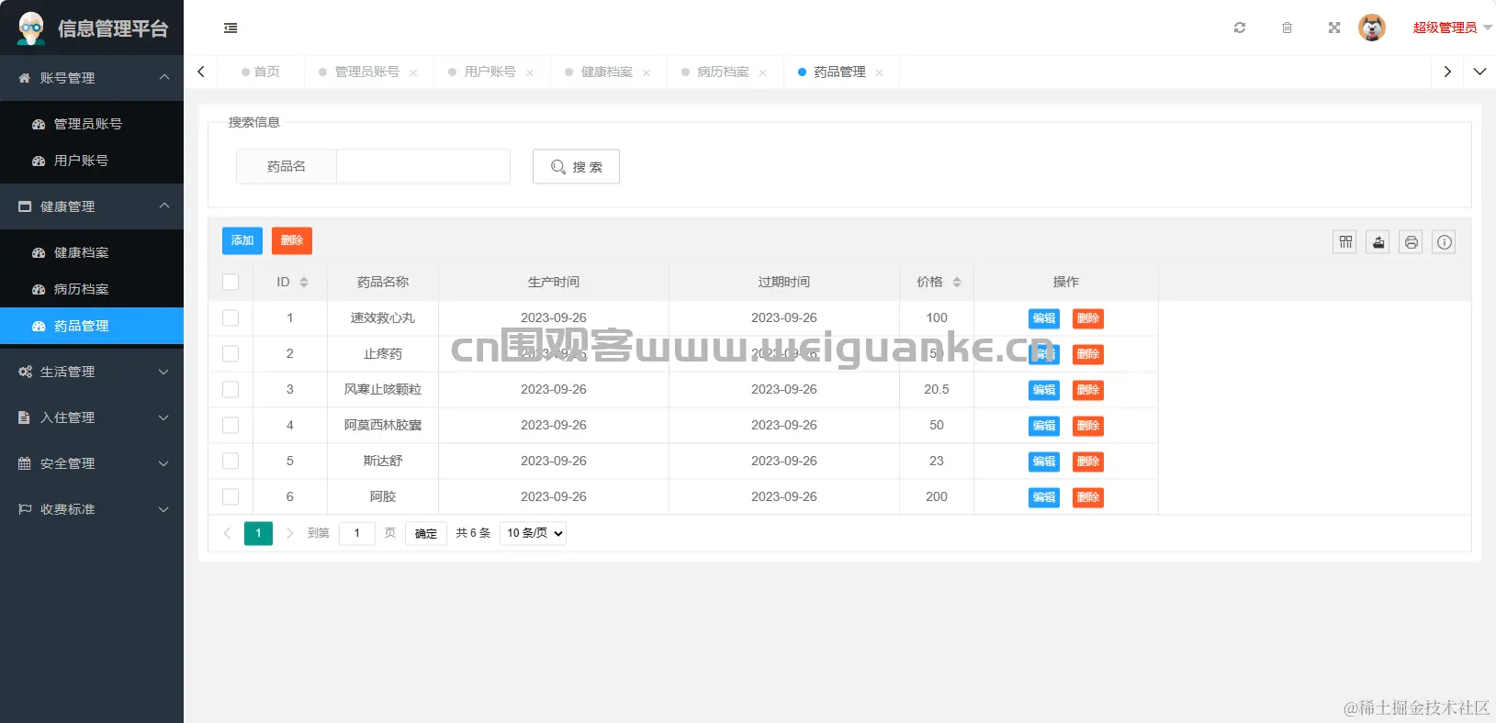Click page number 1 button
The height and width of the screenshot is (723, 1496).
[x=258, y=533]
